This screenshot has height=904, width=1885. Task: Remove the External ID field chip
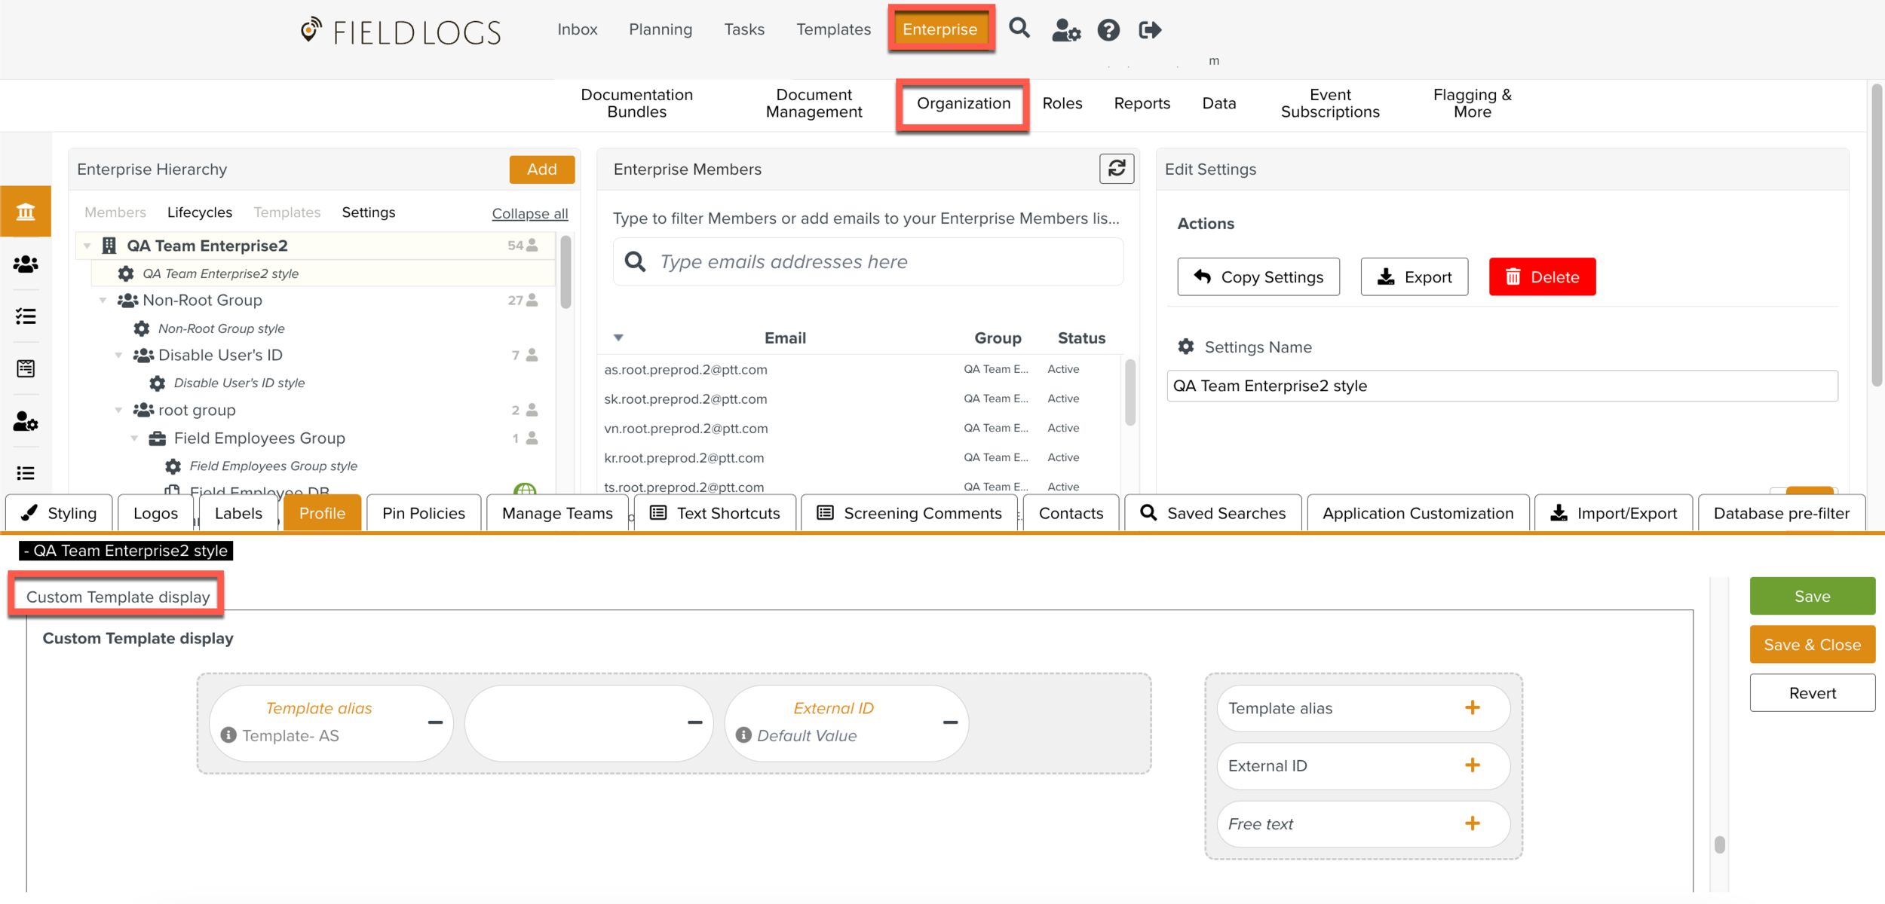950,722
